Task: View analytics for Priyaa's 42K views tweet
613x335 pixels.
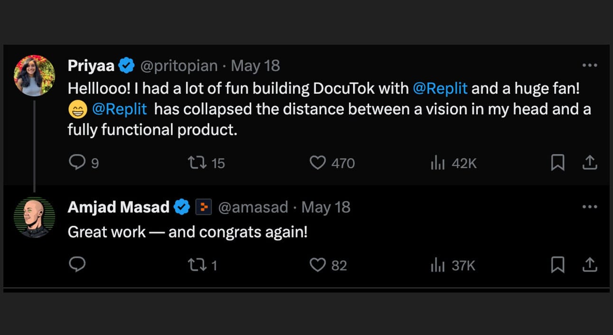Action: click(x=437, y=163)
